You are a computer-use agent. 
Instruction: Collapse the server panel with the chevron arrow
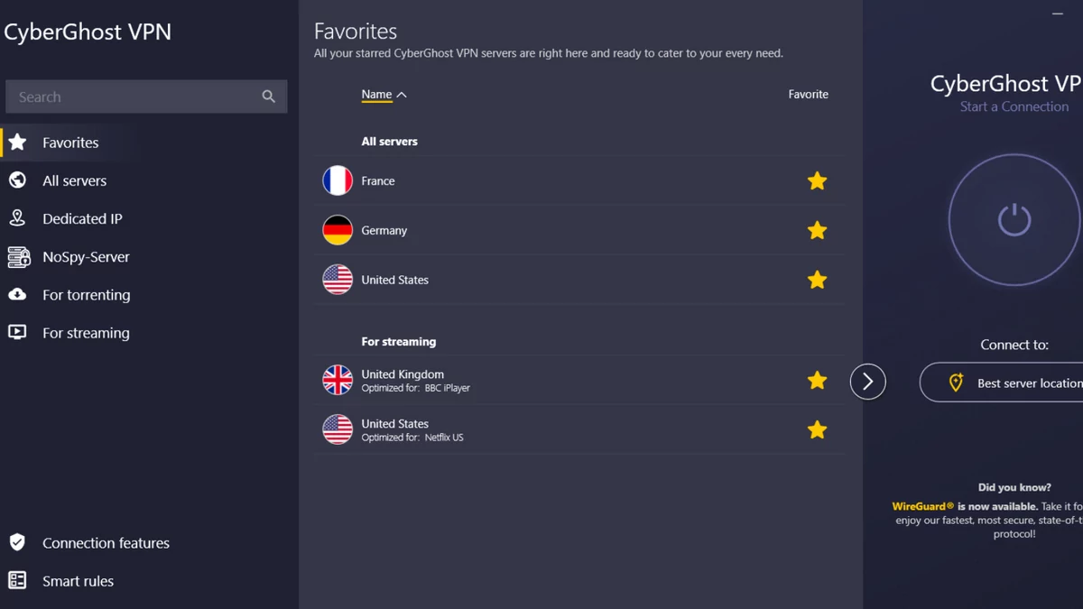coord(867,382)
